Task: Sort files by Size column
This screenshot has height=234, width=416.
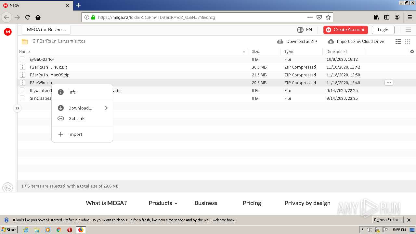Action: 264,51
